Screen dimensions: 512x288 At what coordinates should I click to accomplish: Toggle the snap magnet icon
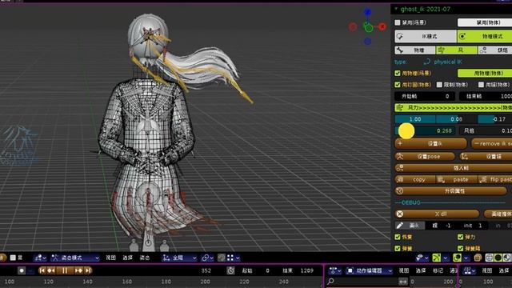point(222,258)
